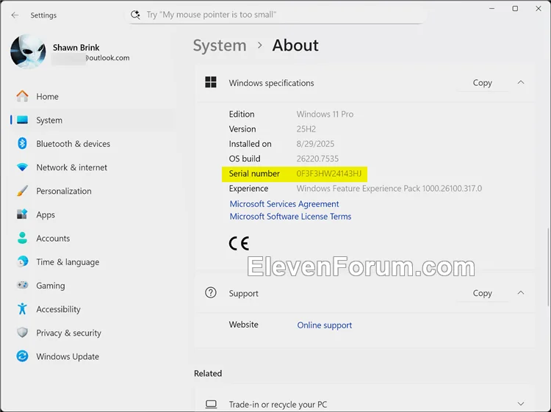Click the Shawn Brink account name
This screenshot has height=412, width=551.
[x=76, y=48]
